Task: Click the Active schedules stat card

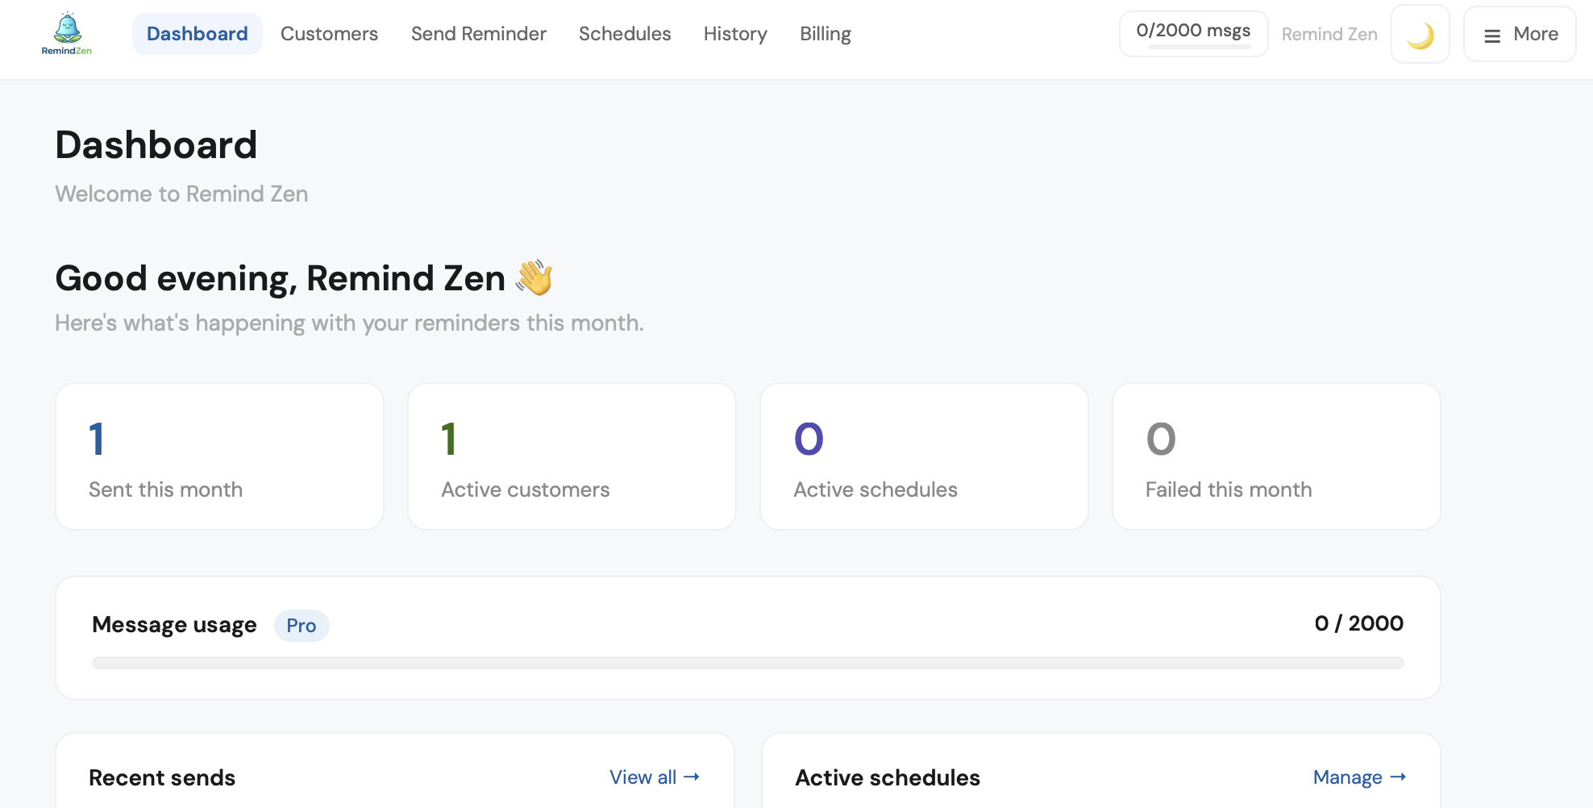Action: pos(924,456)
